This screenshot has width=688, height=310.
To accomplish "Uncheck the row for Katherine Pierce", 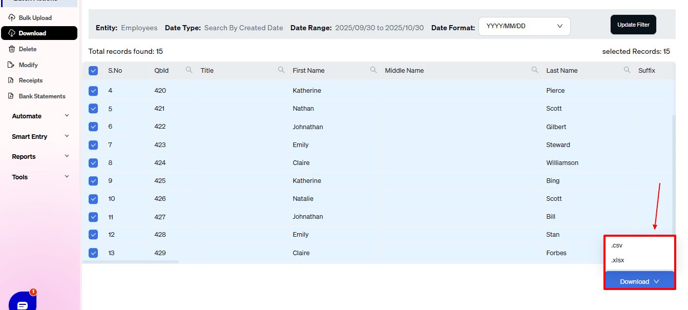I will (x=93, y=91).
